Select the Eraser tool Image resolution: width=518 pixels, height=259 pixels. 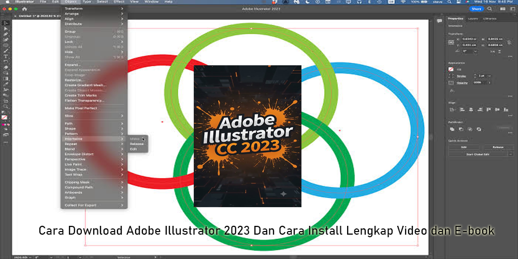coord(6,67)
